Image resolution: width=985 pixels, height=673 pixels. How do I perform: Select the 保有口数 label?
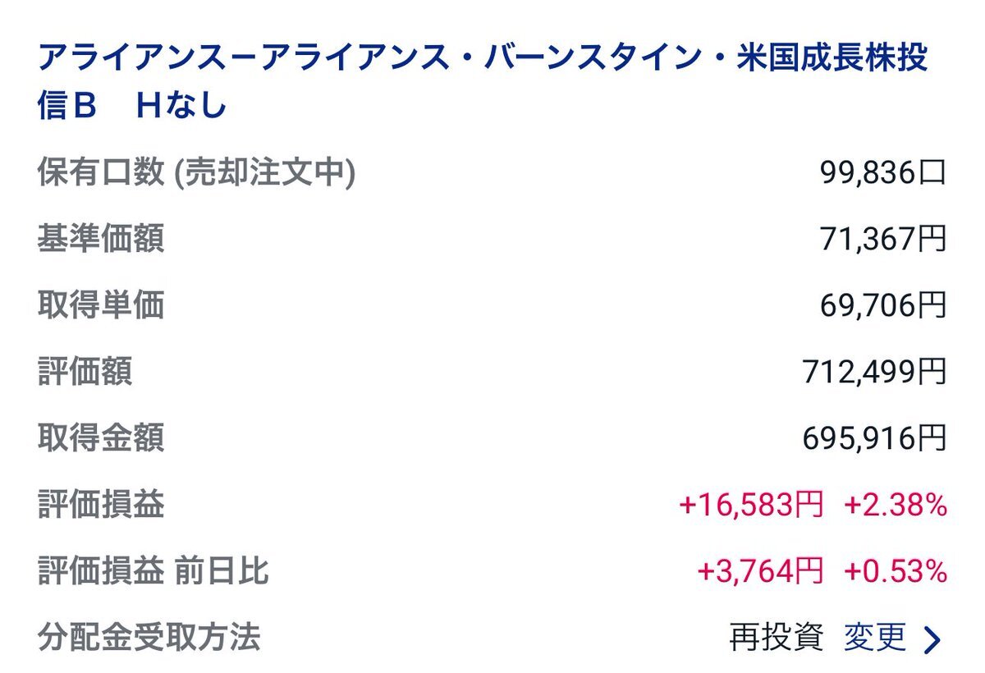point(101,172)
